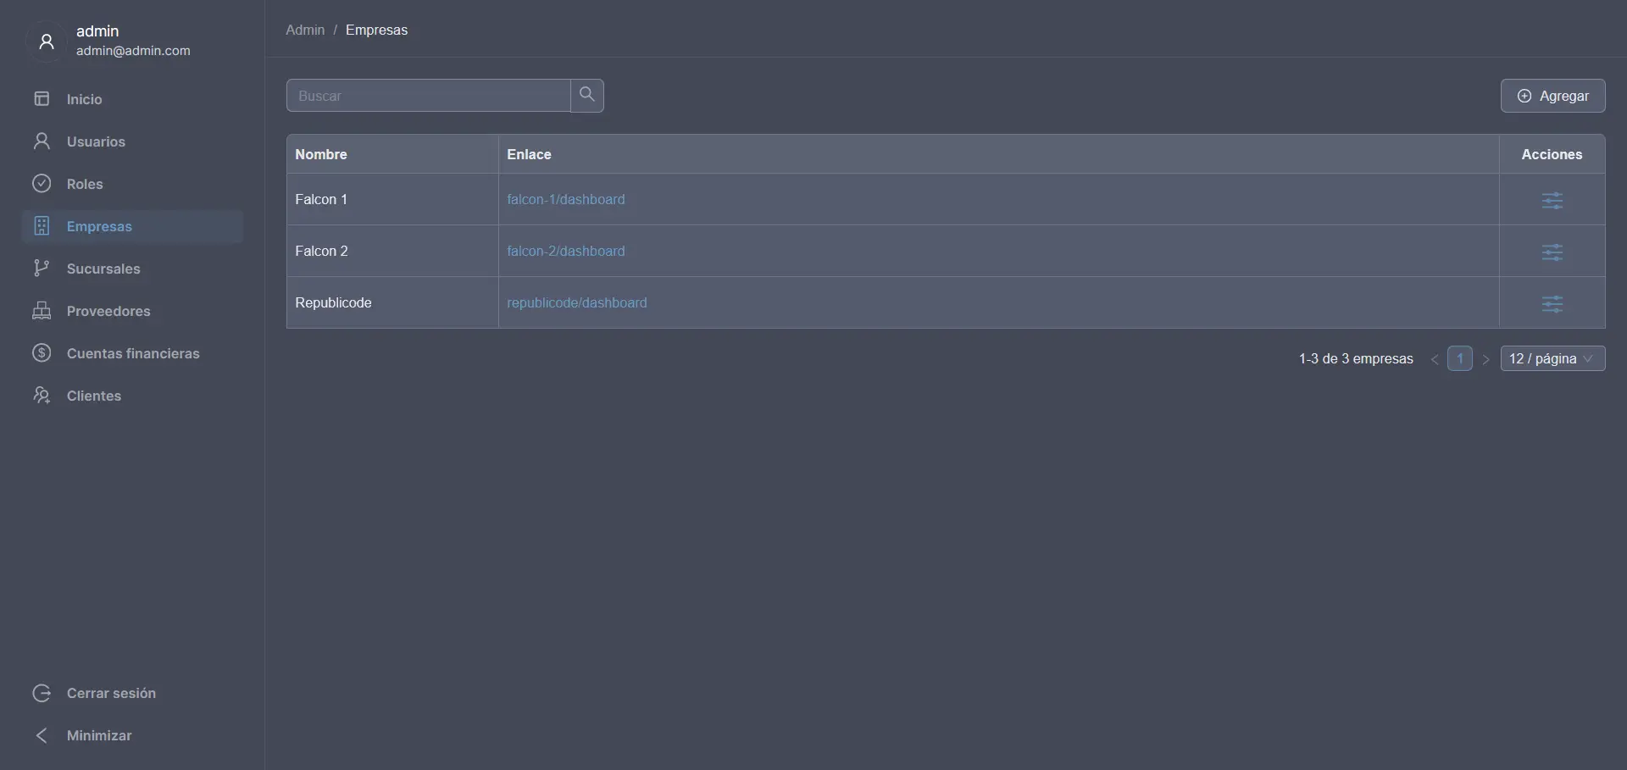Select Empresas menu item
The width and height of the screenshot is (1627, 770).
click(133, 226)
